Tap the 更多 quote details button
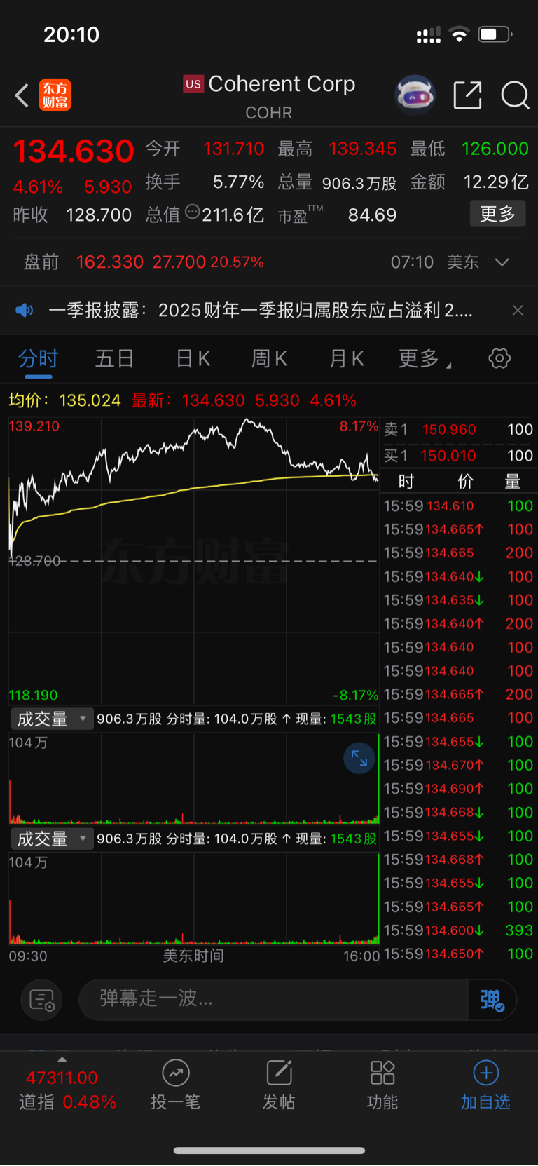The width and height of the screenshot is (538, 1166). click(x=497, y=214)
